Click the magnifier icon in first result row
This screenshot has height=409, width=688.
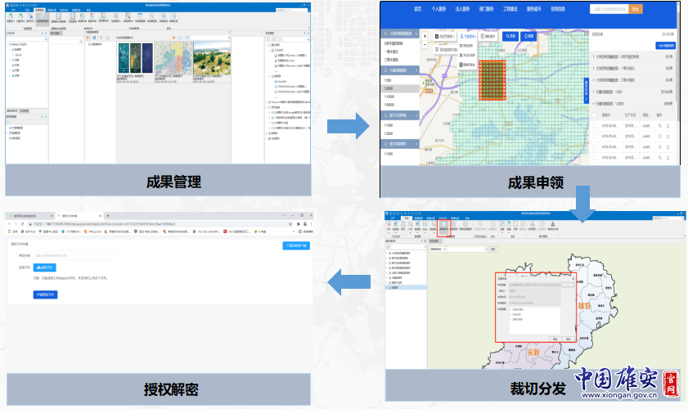point(660,126)
